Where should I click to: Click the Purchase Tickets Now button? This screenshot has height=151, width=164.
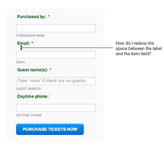pos(50,129)
